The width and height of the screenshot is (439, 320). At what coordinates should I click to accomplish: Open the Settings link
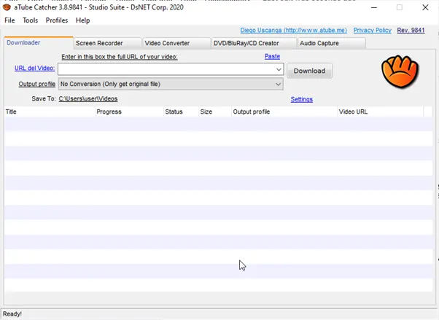tap(301, 99)
